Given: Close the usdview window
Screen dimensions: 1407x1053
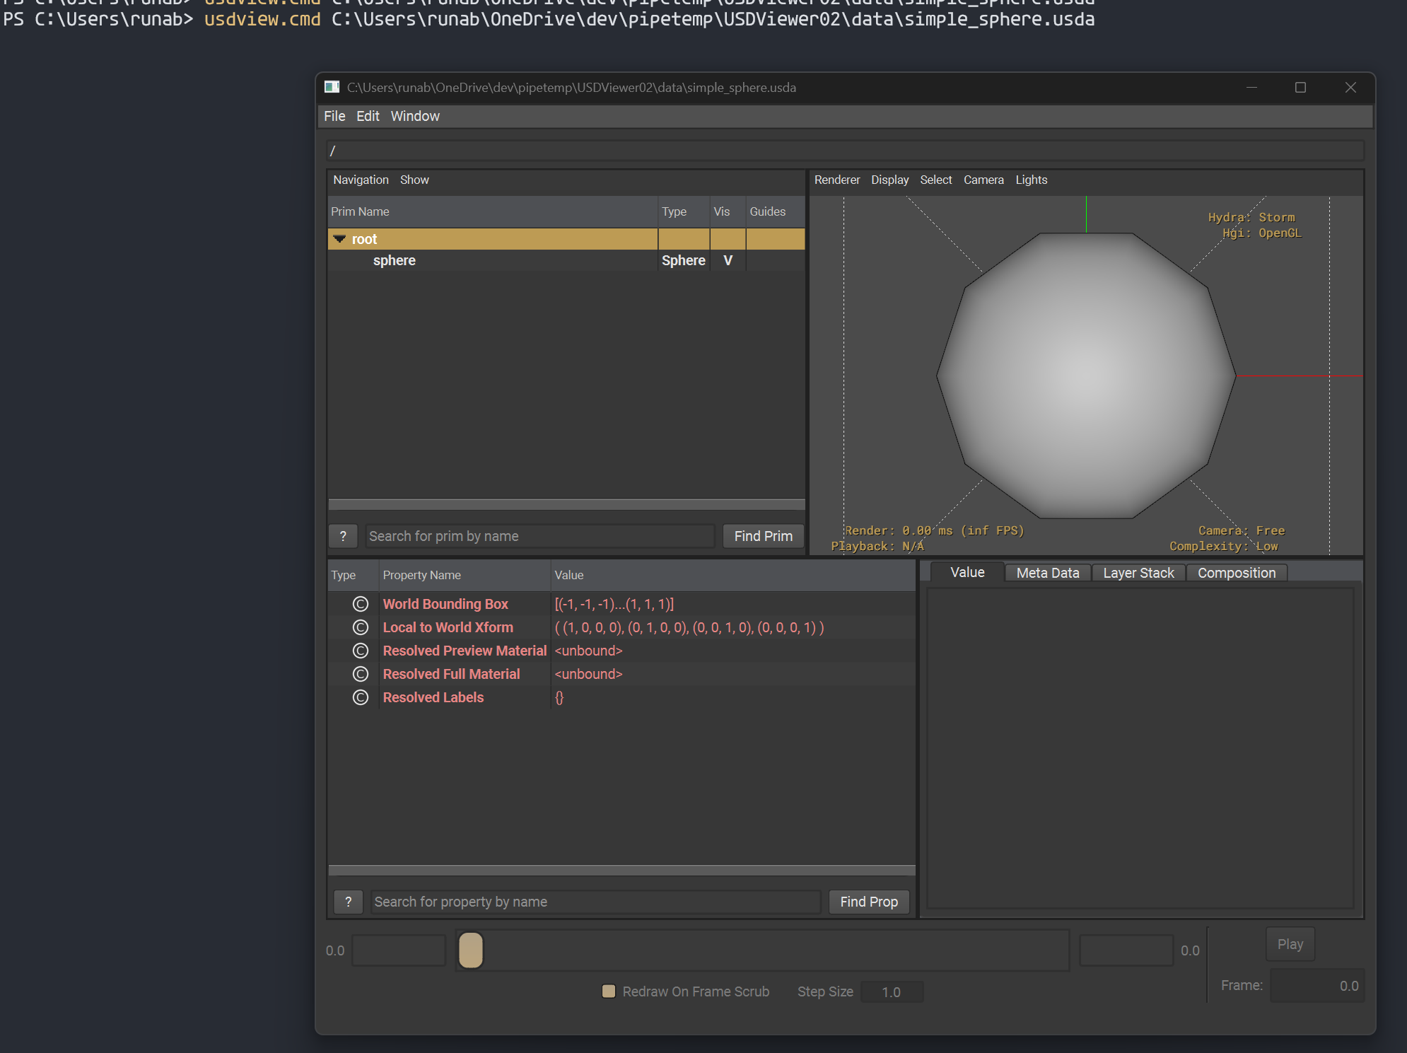Looking at the screenshot, I should (1350, 87).
